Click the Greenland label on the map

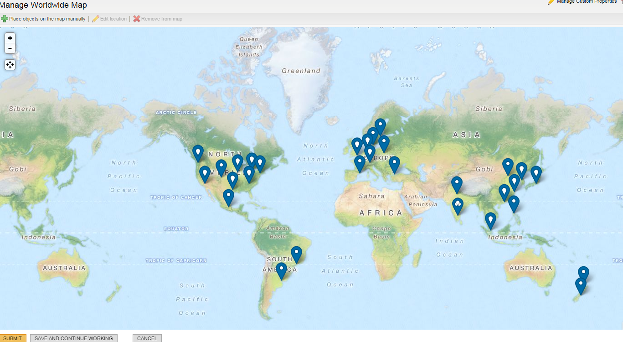pyautogui.click(x=301, y=71)
